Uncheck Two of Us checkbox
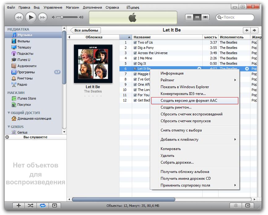Viewport: 268px width, 215px height. 135,43
